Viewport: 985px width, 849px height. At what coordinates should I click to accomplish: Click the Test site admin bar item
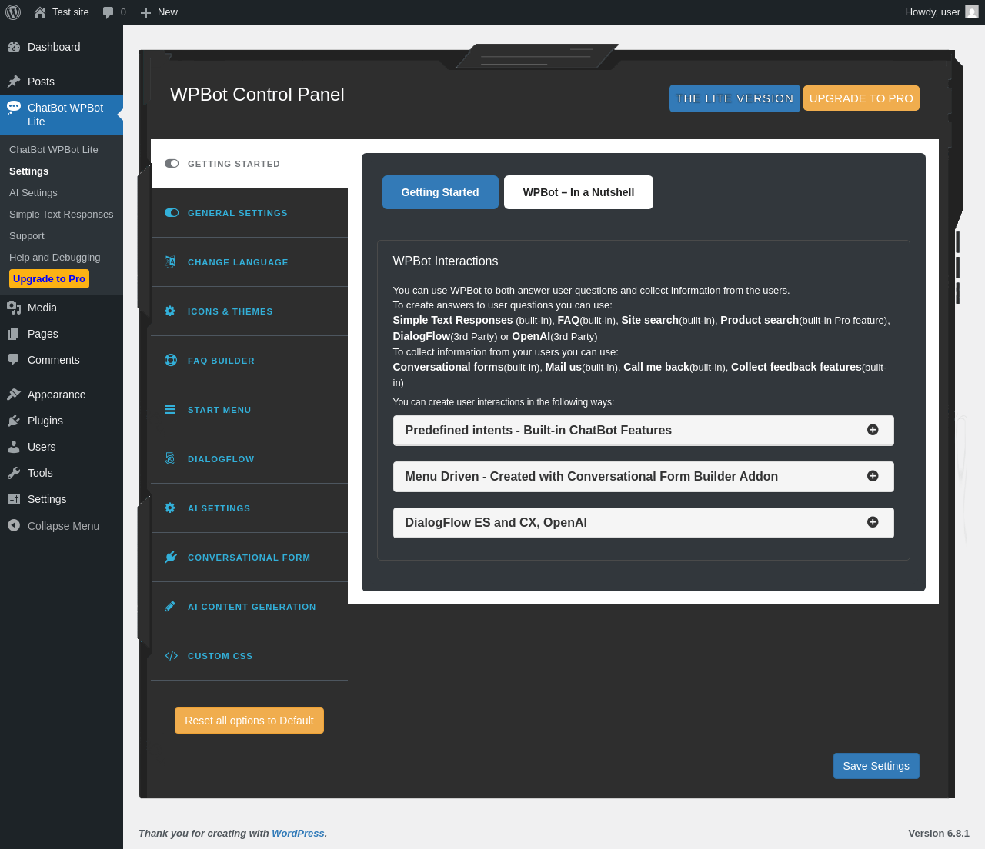(62, 12)
